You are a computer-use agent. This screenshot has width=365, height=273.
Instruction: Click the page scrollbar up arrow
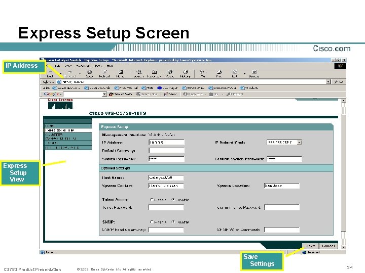click(x=344, y=101)
